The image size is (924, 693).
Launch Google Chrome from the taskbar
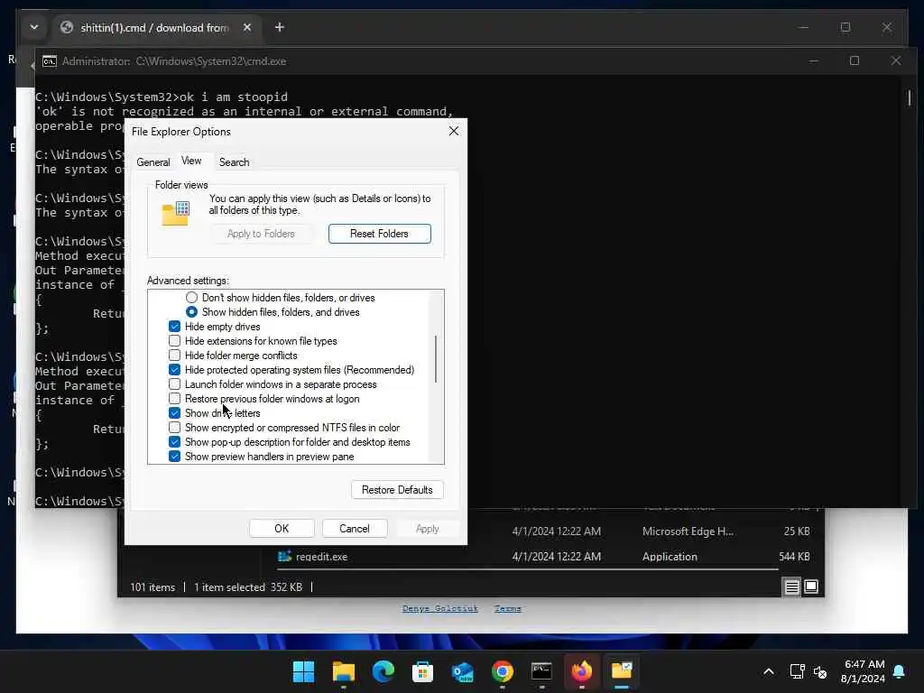[x=502, y=671]
